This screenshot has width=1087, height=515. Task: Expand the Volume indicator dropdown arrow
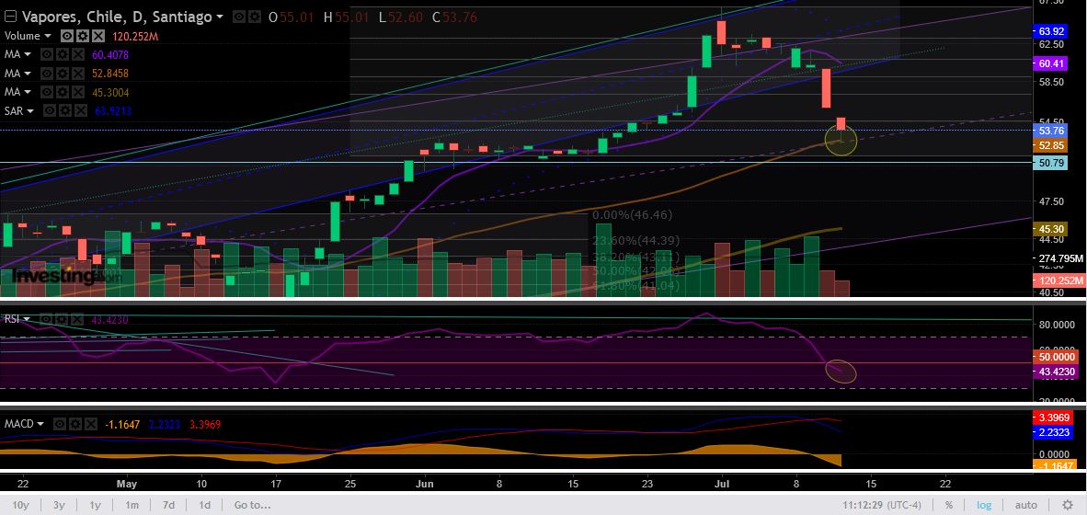[x=47, y=36]
